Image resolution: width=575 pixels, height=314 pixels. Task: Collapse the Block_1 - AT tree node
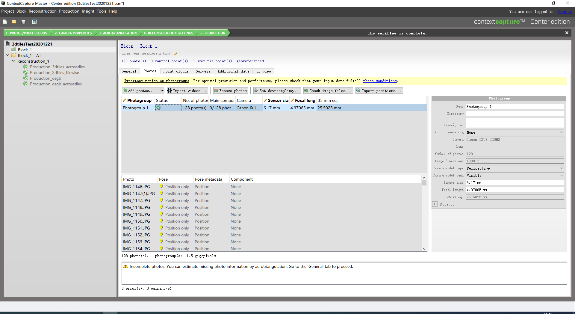tap(7, 55)
